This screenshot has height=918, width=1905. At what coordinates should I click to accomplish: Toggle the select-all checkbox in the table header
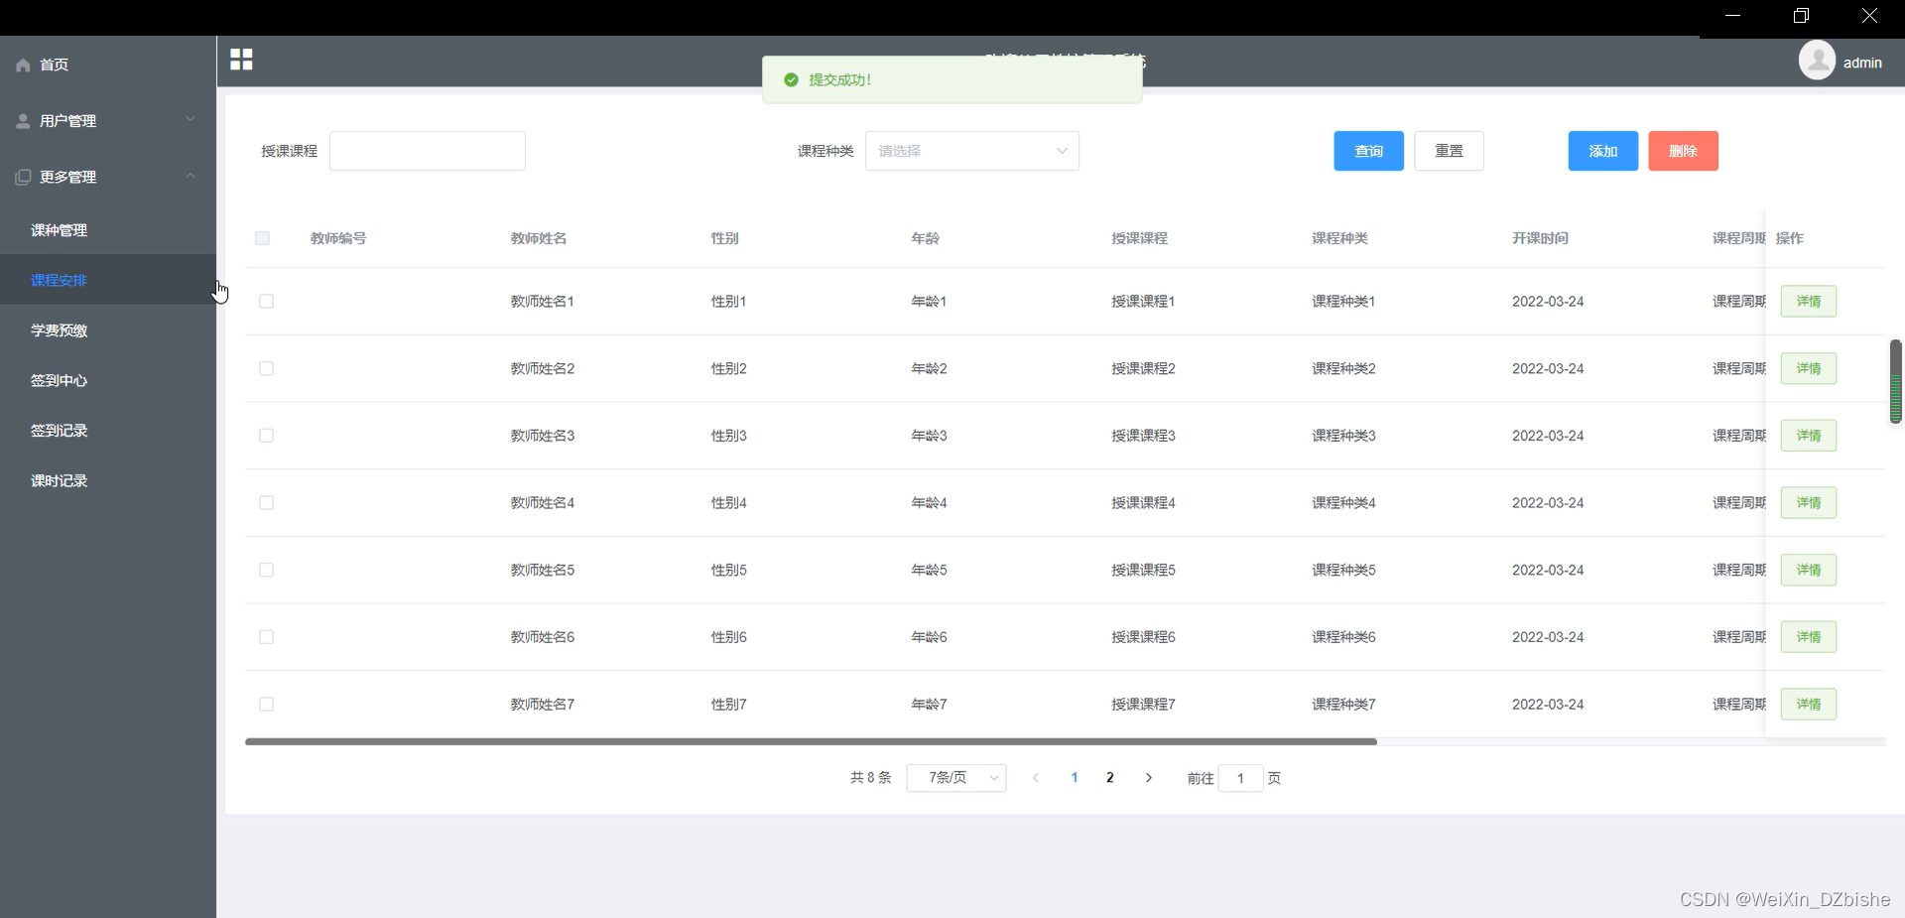[x=262, y=238]
